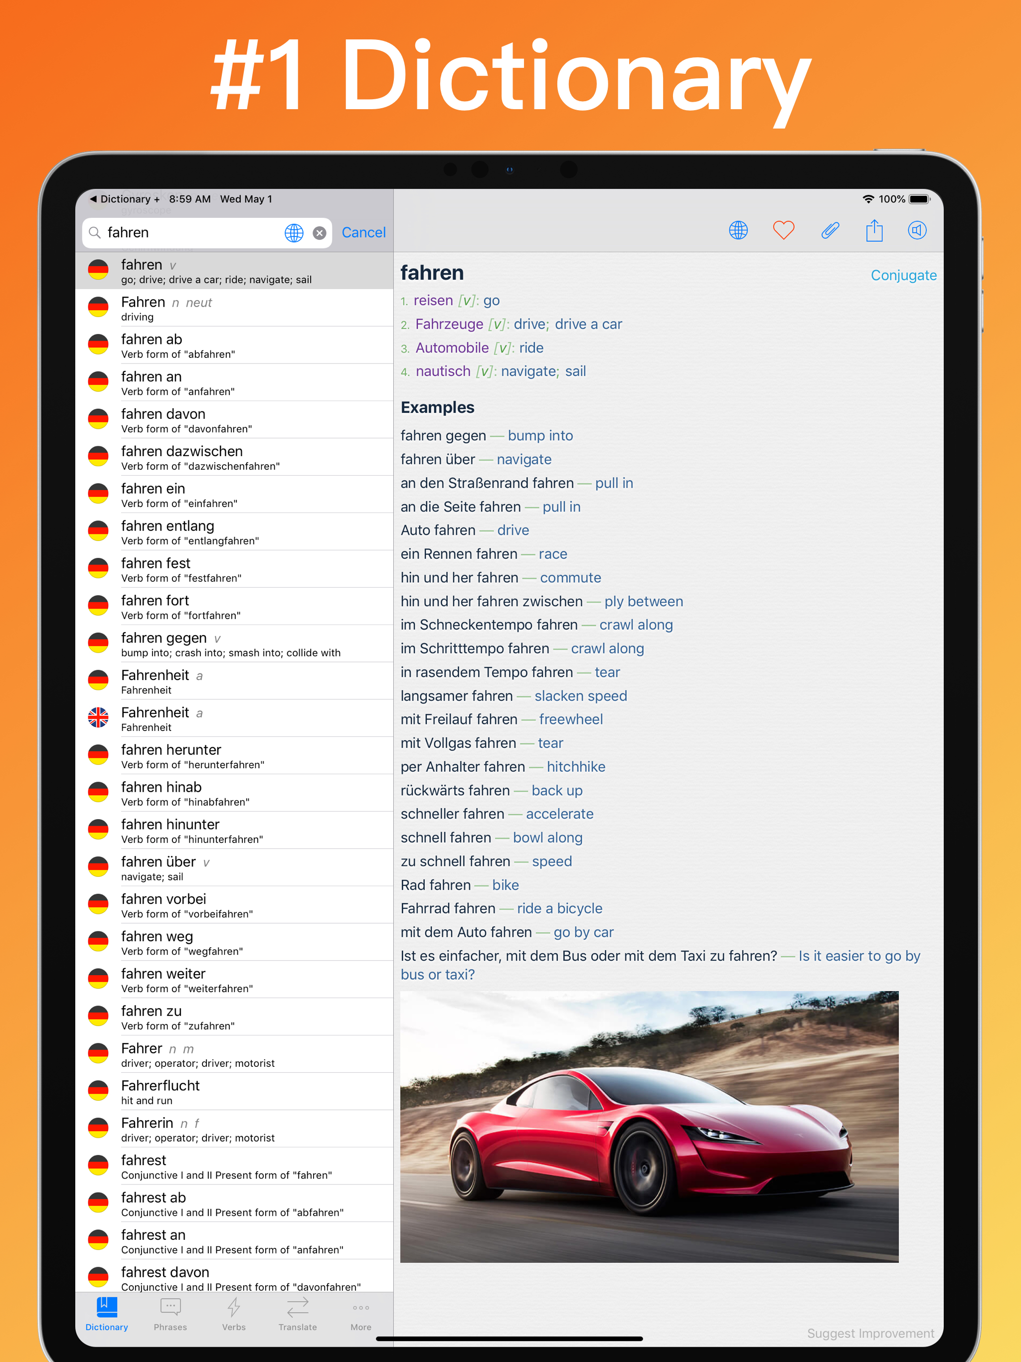The width and height of the screenshot is (1021, 1362).
Task: Click "accelerate" example translation
Action: click(559, 814)
